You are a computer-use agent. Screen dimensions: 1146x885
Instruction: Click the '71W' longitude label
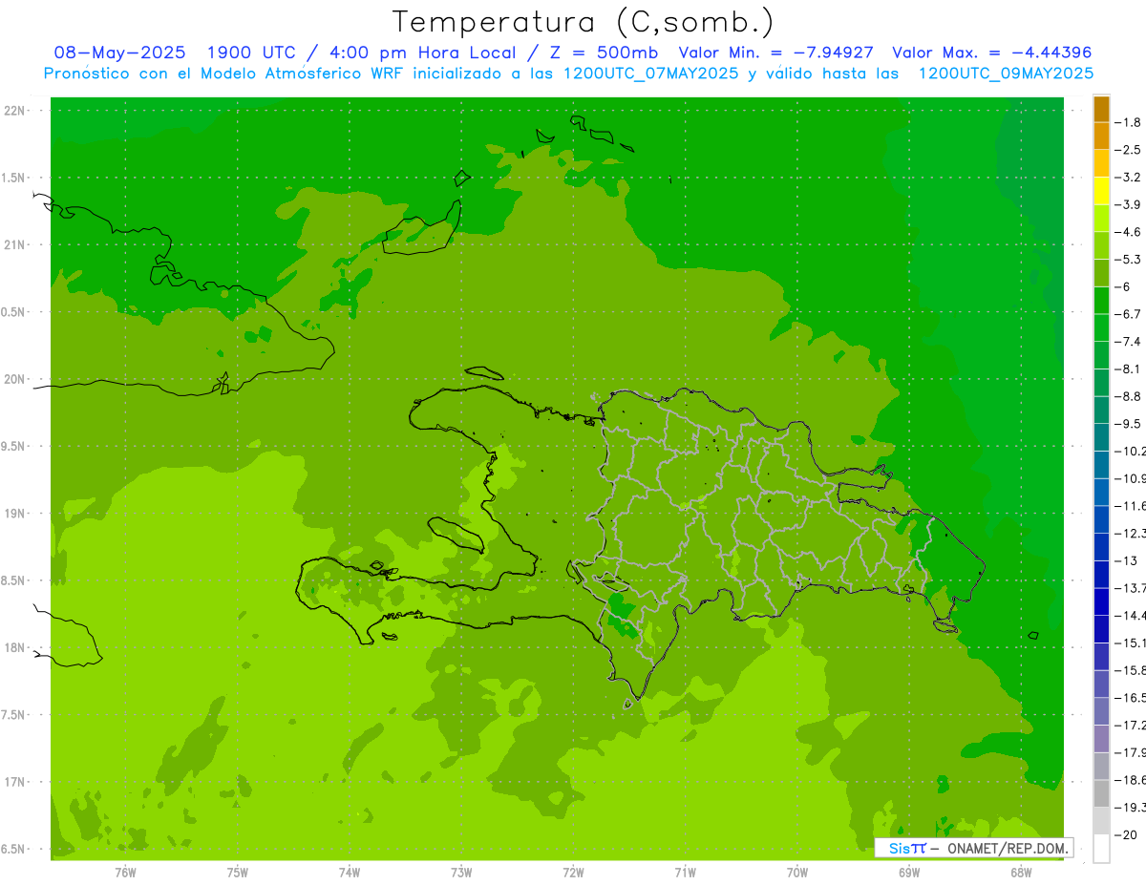click(x=685, y=872)
